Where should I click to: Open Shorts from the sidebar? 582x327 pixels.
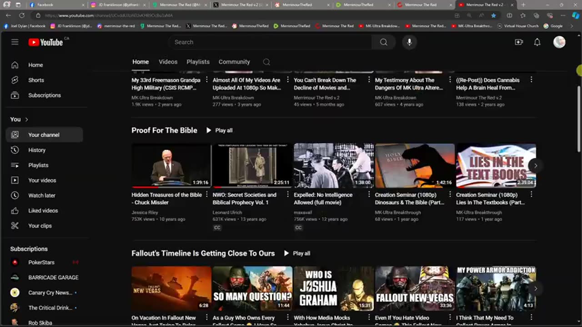pyautogui.click(x=44, y=80)
